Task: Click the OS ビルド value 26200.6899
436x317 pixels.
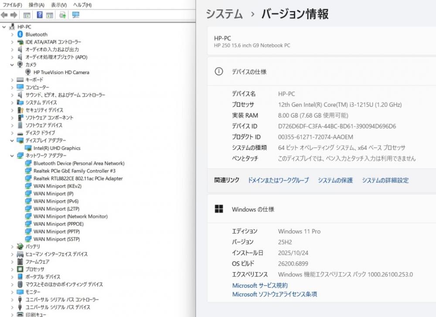Action: [x=293, y=264]
